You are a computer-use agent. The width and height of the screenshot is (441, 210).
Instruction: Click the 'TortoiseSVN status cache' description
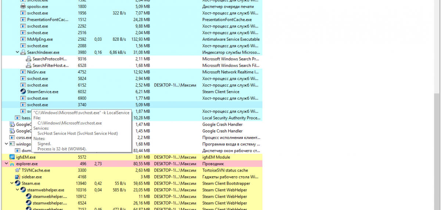tap(225, 170)
